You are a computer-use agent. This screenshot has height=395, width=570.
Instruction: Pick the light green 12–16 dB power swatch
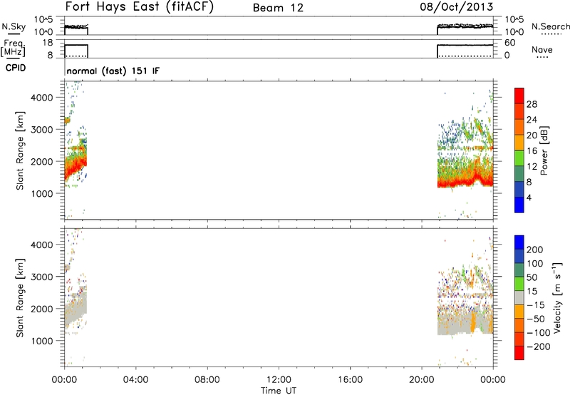(x=519, y=158)
